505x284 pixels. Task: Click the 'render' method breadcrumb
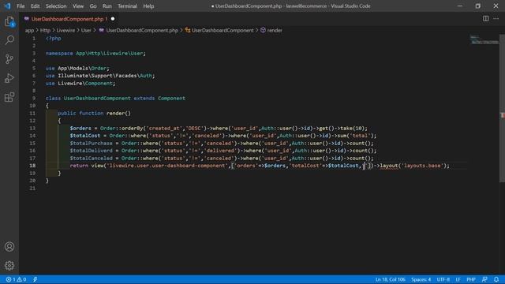coord(271,30)
